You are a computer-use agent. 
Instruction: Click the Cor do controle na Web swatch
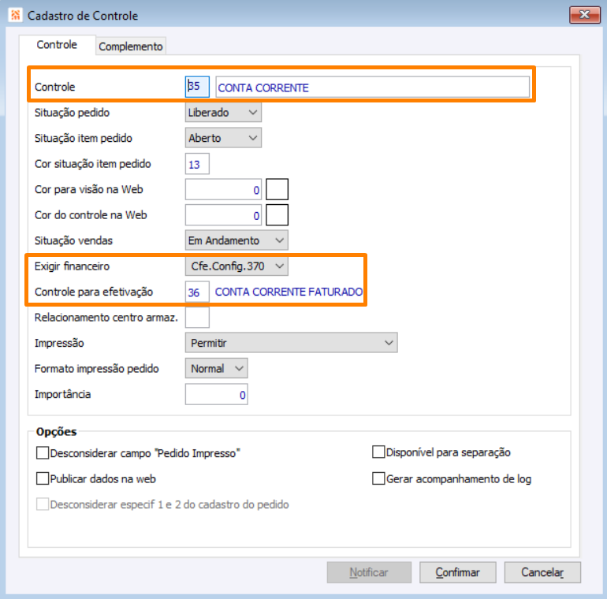pyautogui.click(x=277, y=215)
